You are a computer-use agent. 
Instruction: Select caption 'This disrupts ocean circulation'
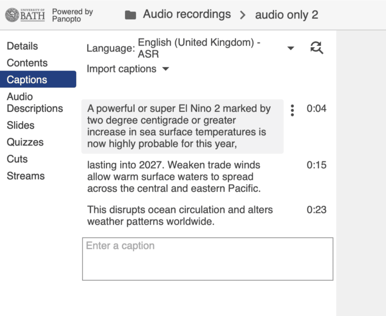(x=180, y=216)
